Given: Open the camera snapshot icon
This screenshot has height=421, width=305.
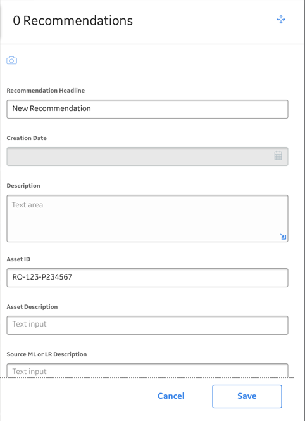Looking at the screenshot, I should pyautogui.click(x=12, y=60).
